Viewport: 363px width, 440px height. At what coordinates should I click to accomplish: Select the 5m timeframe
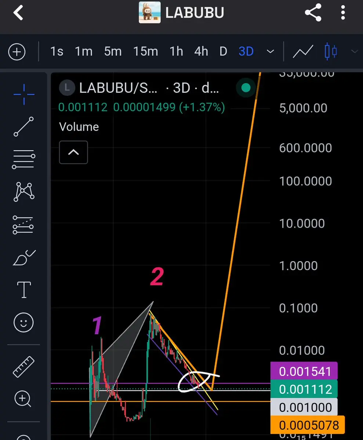pos(113,52)
